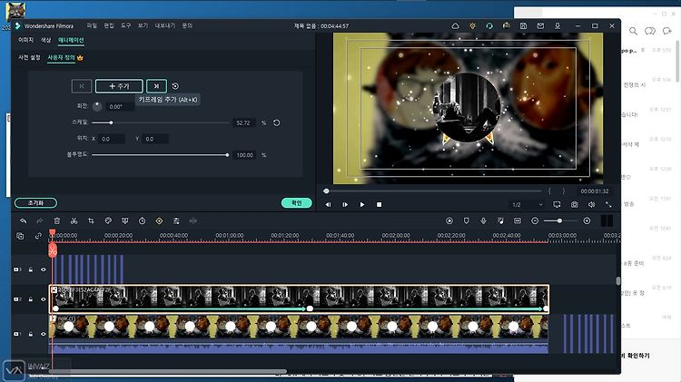
Task: Open the 파일 menu
Action: coord(92,25)
